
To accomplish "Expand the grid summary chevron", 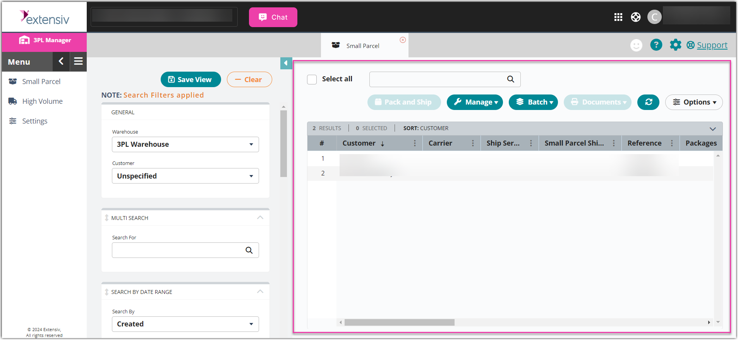I will pyautogui.click(x=713, y=129).
